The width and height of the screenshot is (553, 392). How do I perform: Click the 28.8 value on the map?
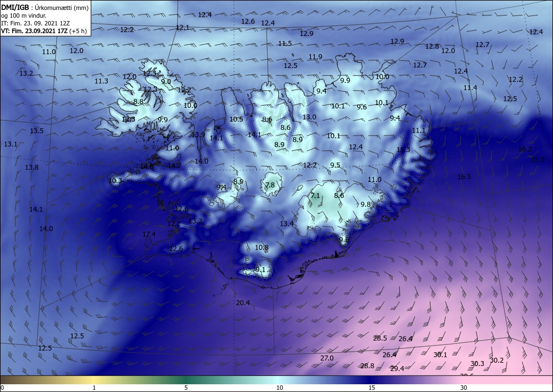[x=367, y=366]
